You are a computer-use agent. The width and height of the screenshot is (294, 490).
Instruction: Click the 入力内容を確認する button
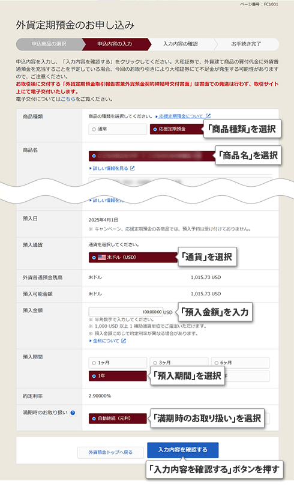click(183, 450)
